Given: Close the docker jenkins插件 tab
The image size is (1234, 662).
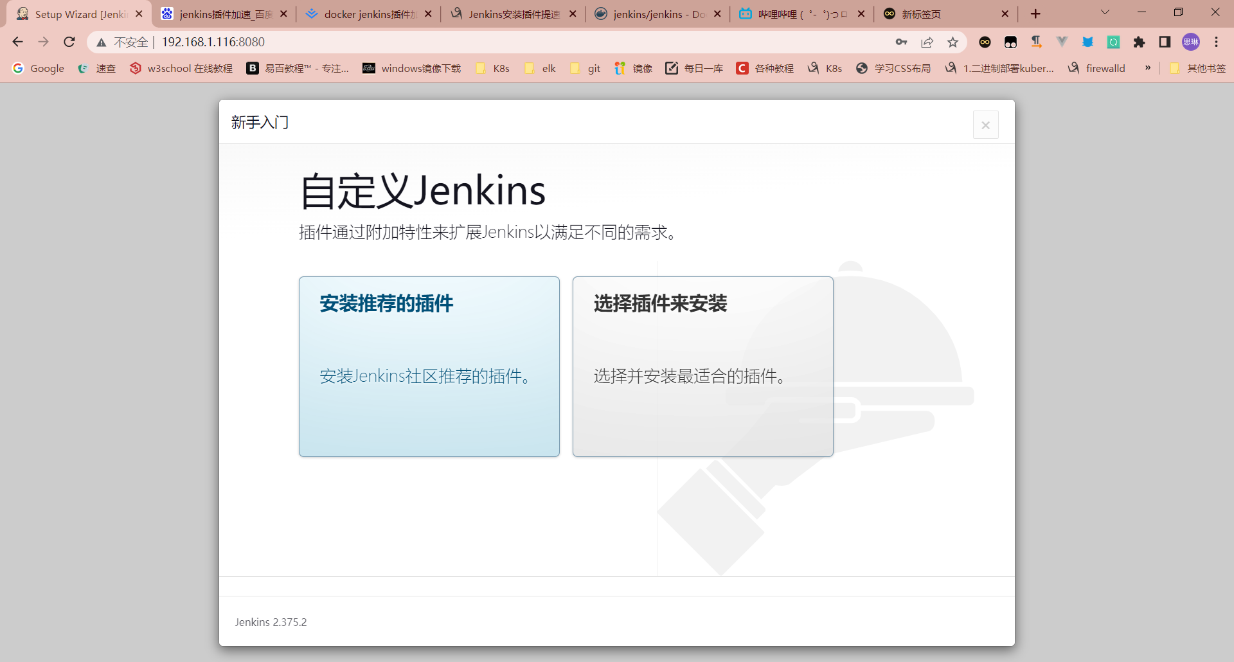Looking at the screenshot, I should pos(428,13).
